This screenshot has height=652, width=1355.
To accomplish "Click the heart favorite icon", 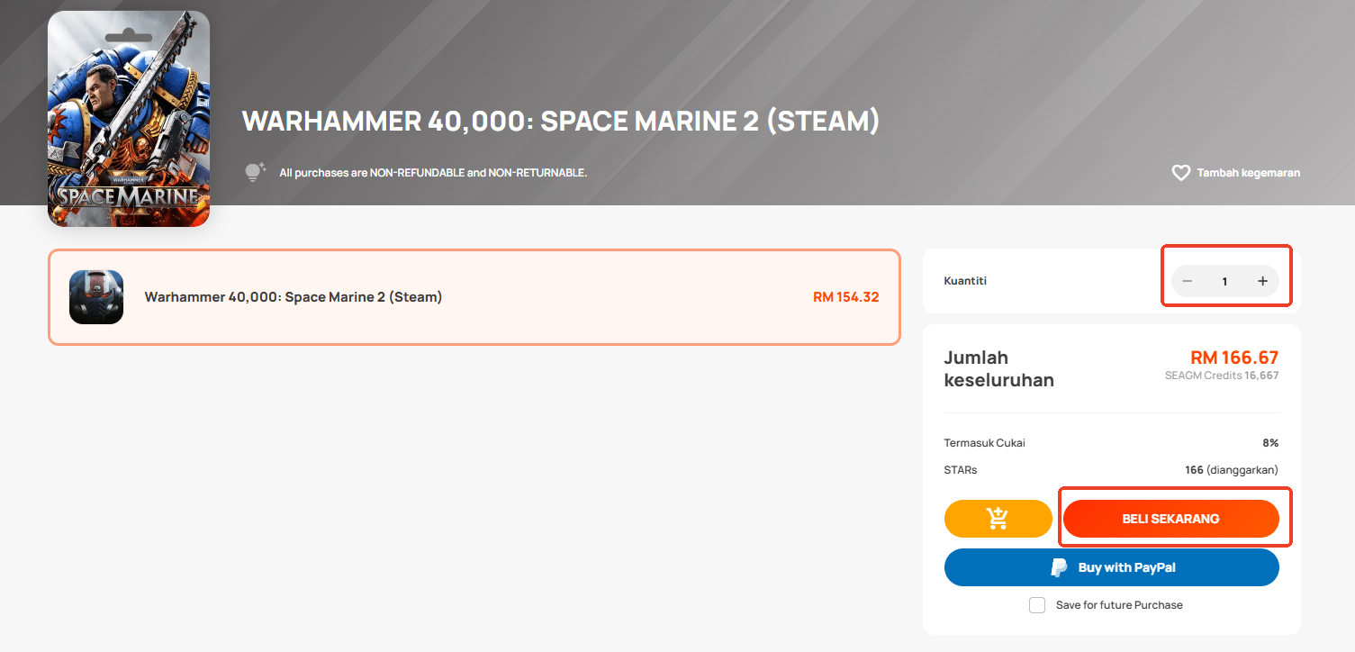I will click(1180, 172).
